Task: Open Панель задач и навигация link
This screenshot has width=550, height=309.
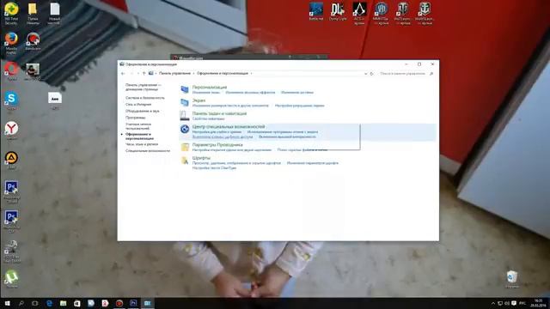Action: [x=219, y=113]
